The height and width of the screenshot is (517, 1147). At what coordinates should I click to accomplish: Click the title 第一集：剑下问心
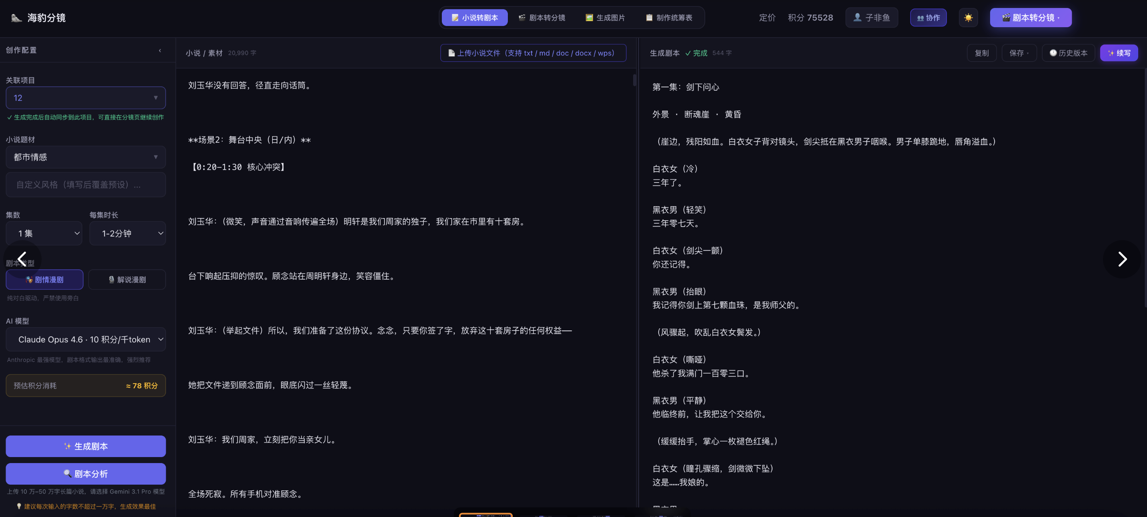pos(685,87)
